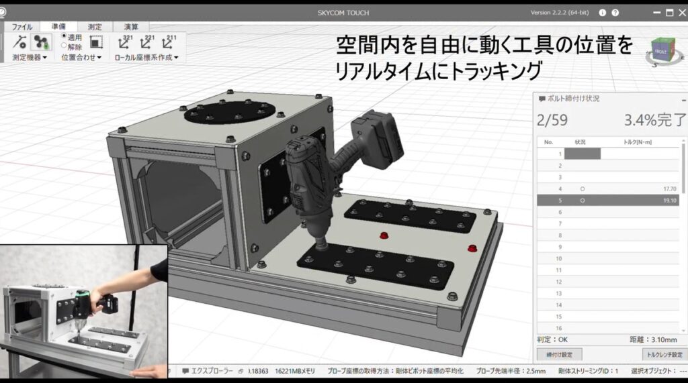
Task: Click the alignment bounding box icon
Action: [x=96, y=42]
